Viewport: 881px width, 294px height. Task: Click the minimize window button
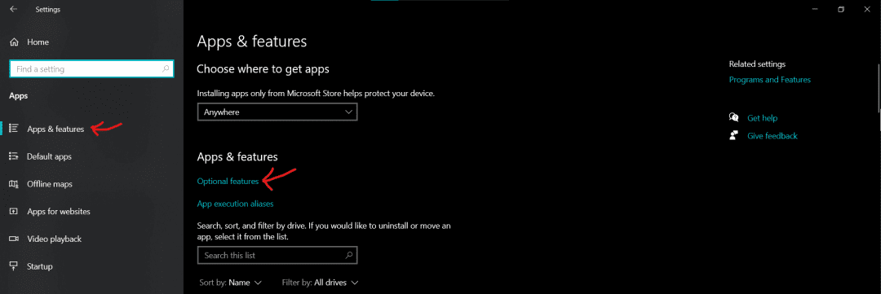click(815, 10)
